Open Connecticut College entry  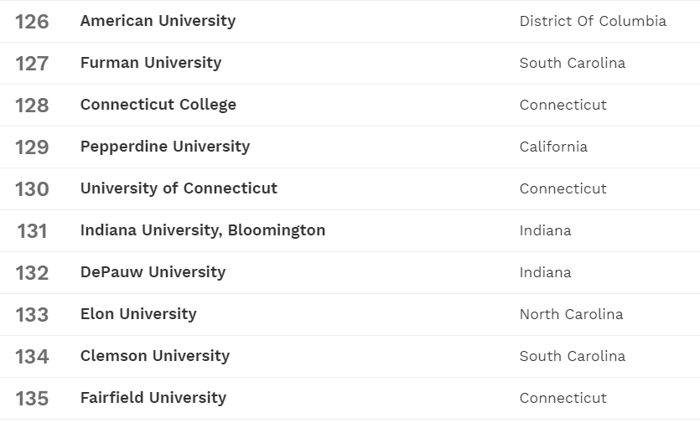tap(158, 105)
